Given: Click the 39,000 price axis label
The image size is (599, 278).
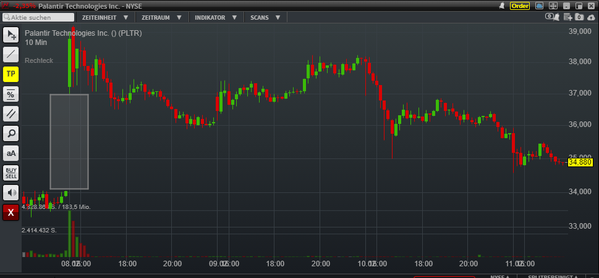Looking at the screenshot, I should [x=580, y=31].
